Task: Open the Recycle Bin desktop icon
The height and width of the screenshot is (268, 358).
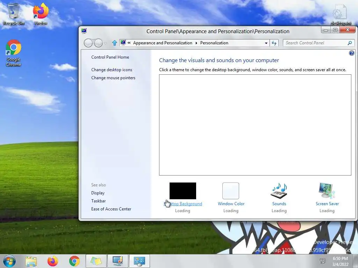Action: [14, 14]
